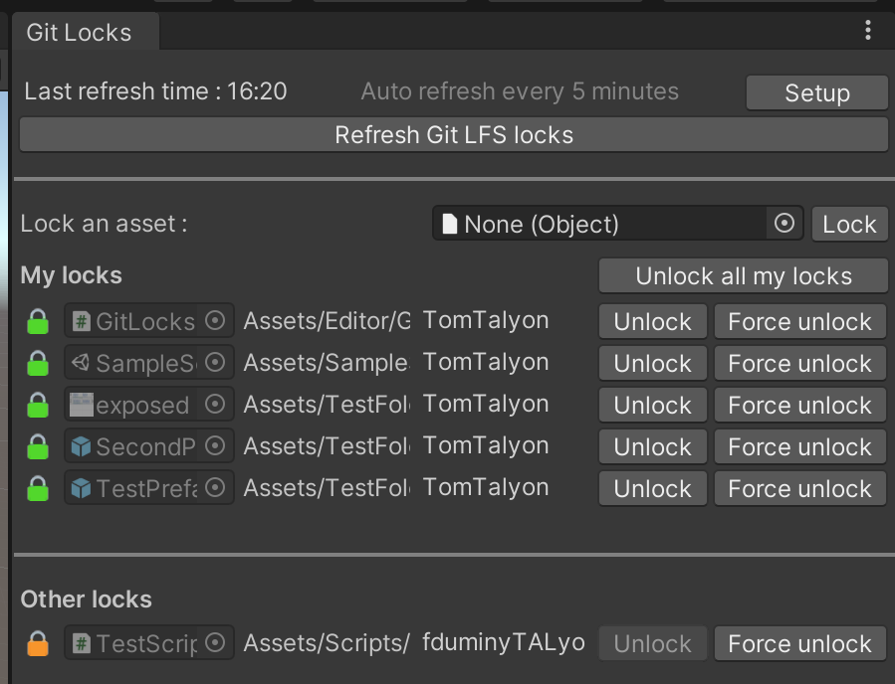The image size is (895, 684).
Task: Force unlock the exposed asset
Action: pos(799,406)
